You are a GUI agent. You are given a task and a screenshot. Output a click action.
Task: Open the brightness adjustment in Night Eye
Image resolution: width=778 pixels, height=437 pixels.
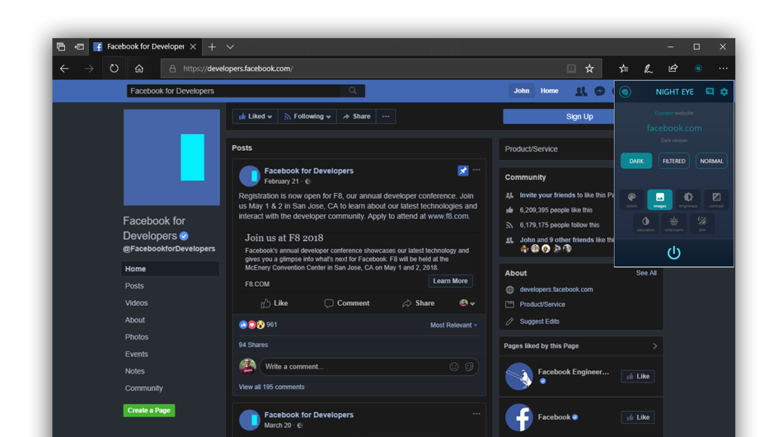(x=688, y=199)
